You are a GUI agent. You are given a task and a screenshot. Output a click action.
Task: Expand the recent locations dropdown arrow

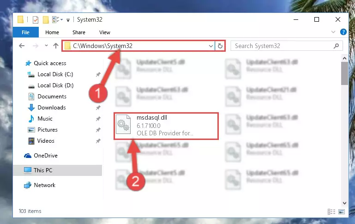tap(46, 46)
